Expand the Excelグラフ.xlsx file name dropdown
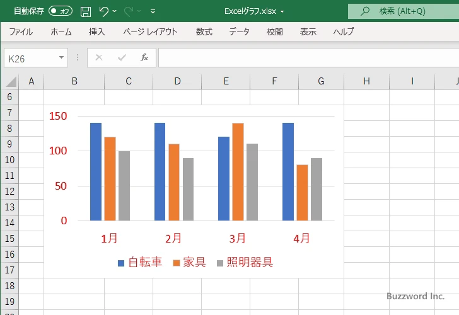Image resolution: width=459 pixels, height=315 pixels. pyautogui.click(x=282, y=11)
